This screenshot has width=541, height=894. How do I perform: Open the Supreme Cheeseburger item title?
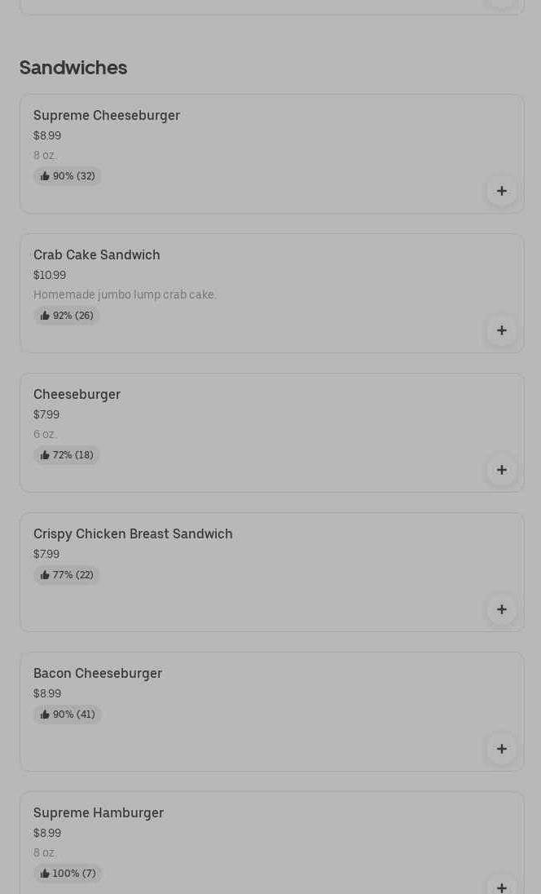pyautogui.click(x=107, y=116)
